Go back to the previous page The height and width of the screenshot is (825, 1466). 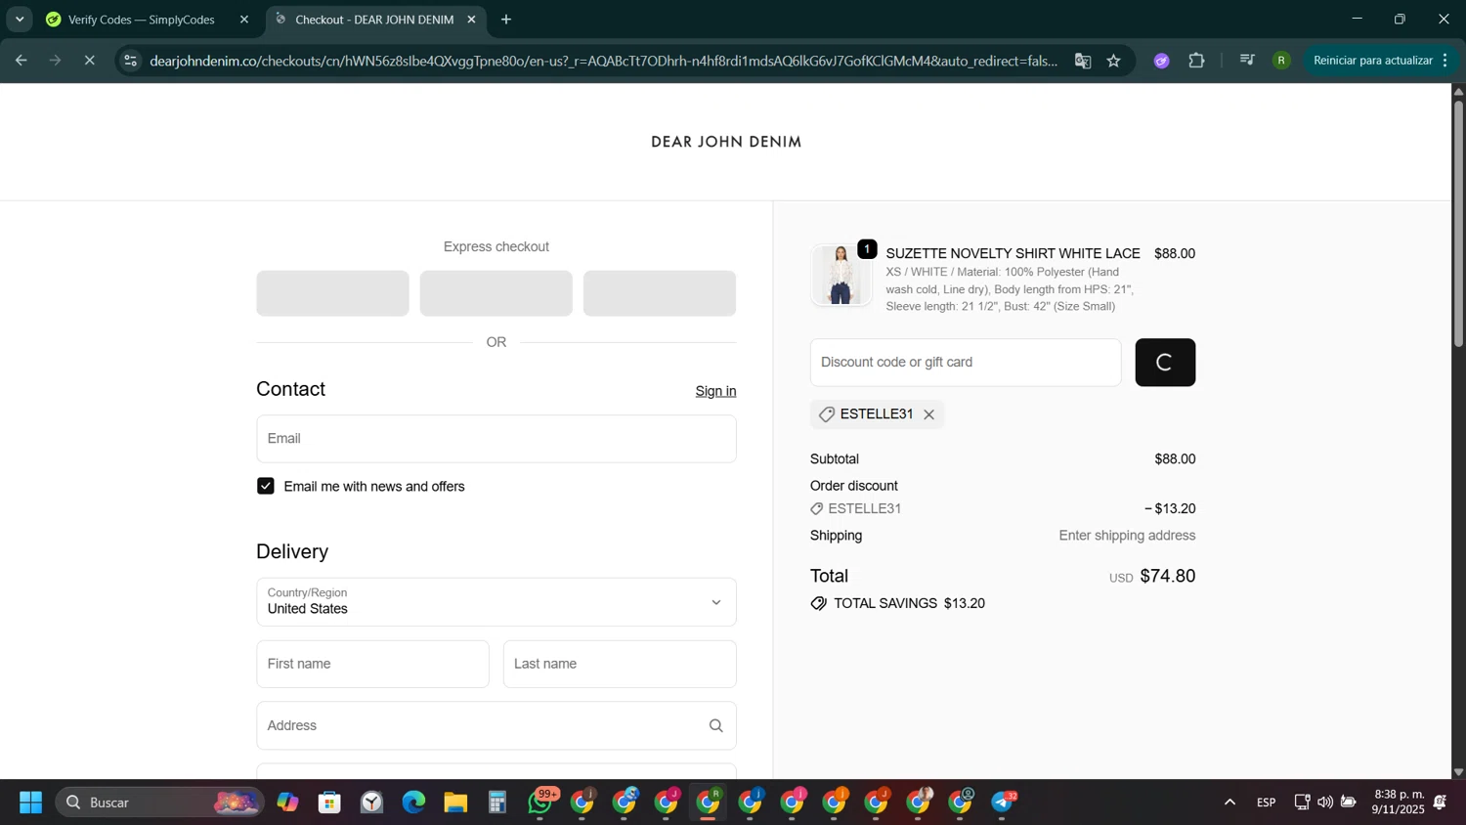pyautogui.click(x=21, y=61)
